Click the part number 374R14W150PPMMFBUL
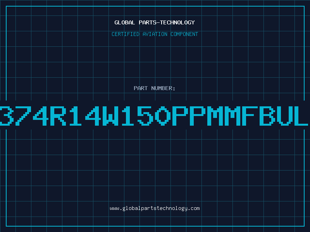The height and width of the screenshot is (232, 310). click(154, 116)
